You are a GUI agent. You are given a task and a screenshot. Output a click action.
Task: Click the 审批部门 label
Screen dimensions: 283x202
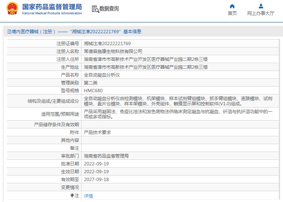tap(70, 156)
